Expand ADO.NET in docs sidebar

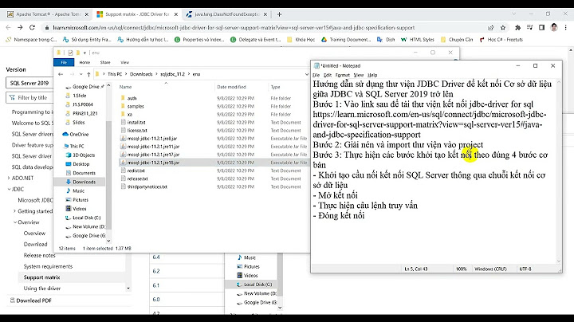(x=9, y=179)
